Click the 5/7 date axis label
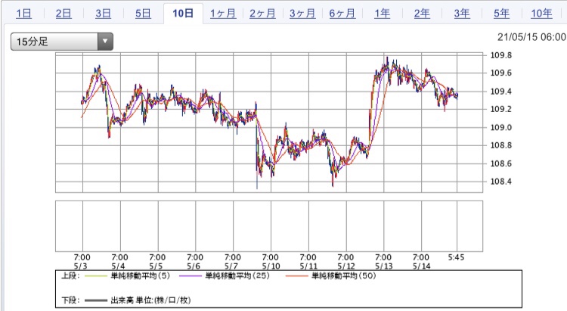The width and height of the screenshot is (567, 311). pyautogui.click(x=231, y=266)
